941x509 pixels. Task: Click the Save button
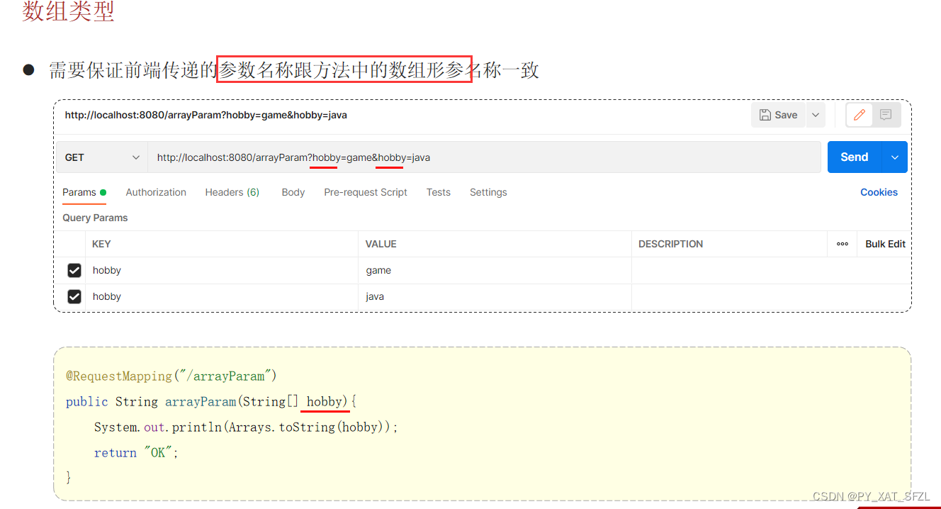(x=778, y=115)
